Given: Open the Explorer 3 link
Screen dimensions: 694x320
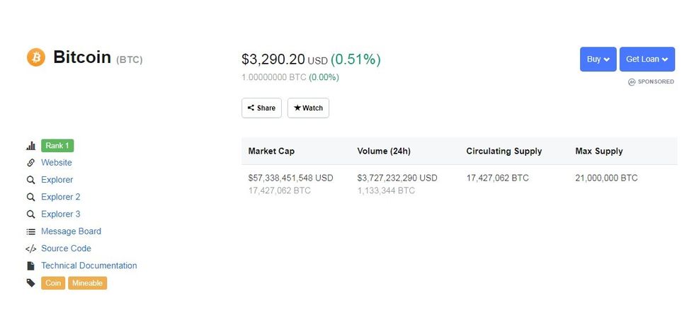Looking at the screenshot, I should (61, 214).
